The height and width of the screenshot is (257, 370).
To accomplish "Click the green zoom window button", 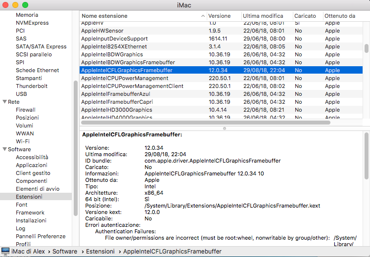I will click(25, 5).
